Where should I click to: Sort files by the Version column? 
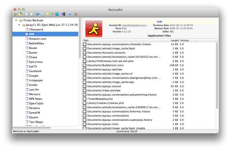tap(188, 40)
